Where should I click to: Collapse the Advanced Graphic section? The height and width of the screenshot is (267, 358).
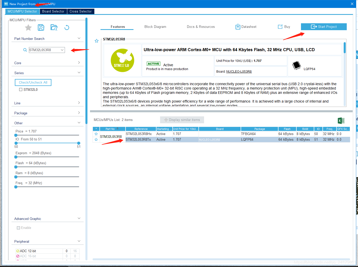(79, 218)
